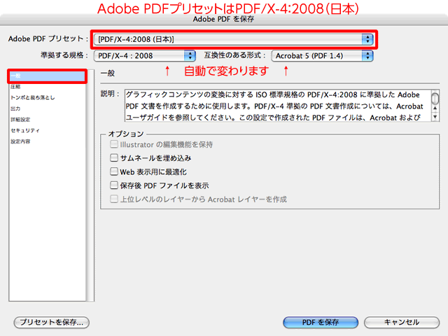Screen dimensions: 448x336
Task: Select 設定内容 in the category list
Action: pyautogui.click(x=48, y=141)
